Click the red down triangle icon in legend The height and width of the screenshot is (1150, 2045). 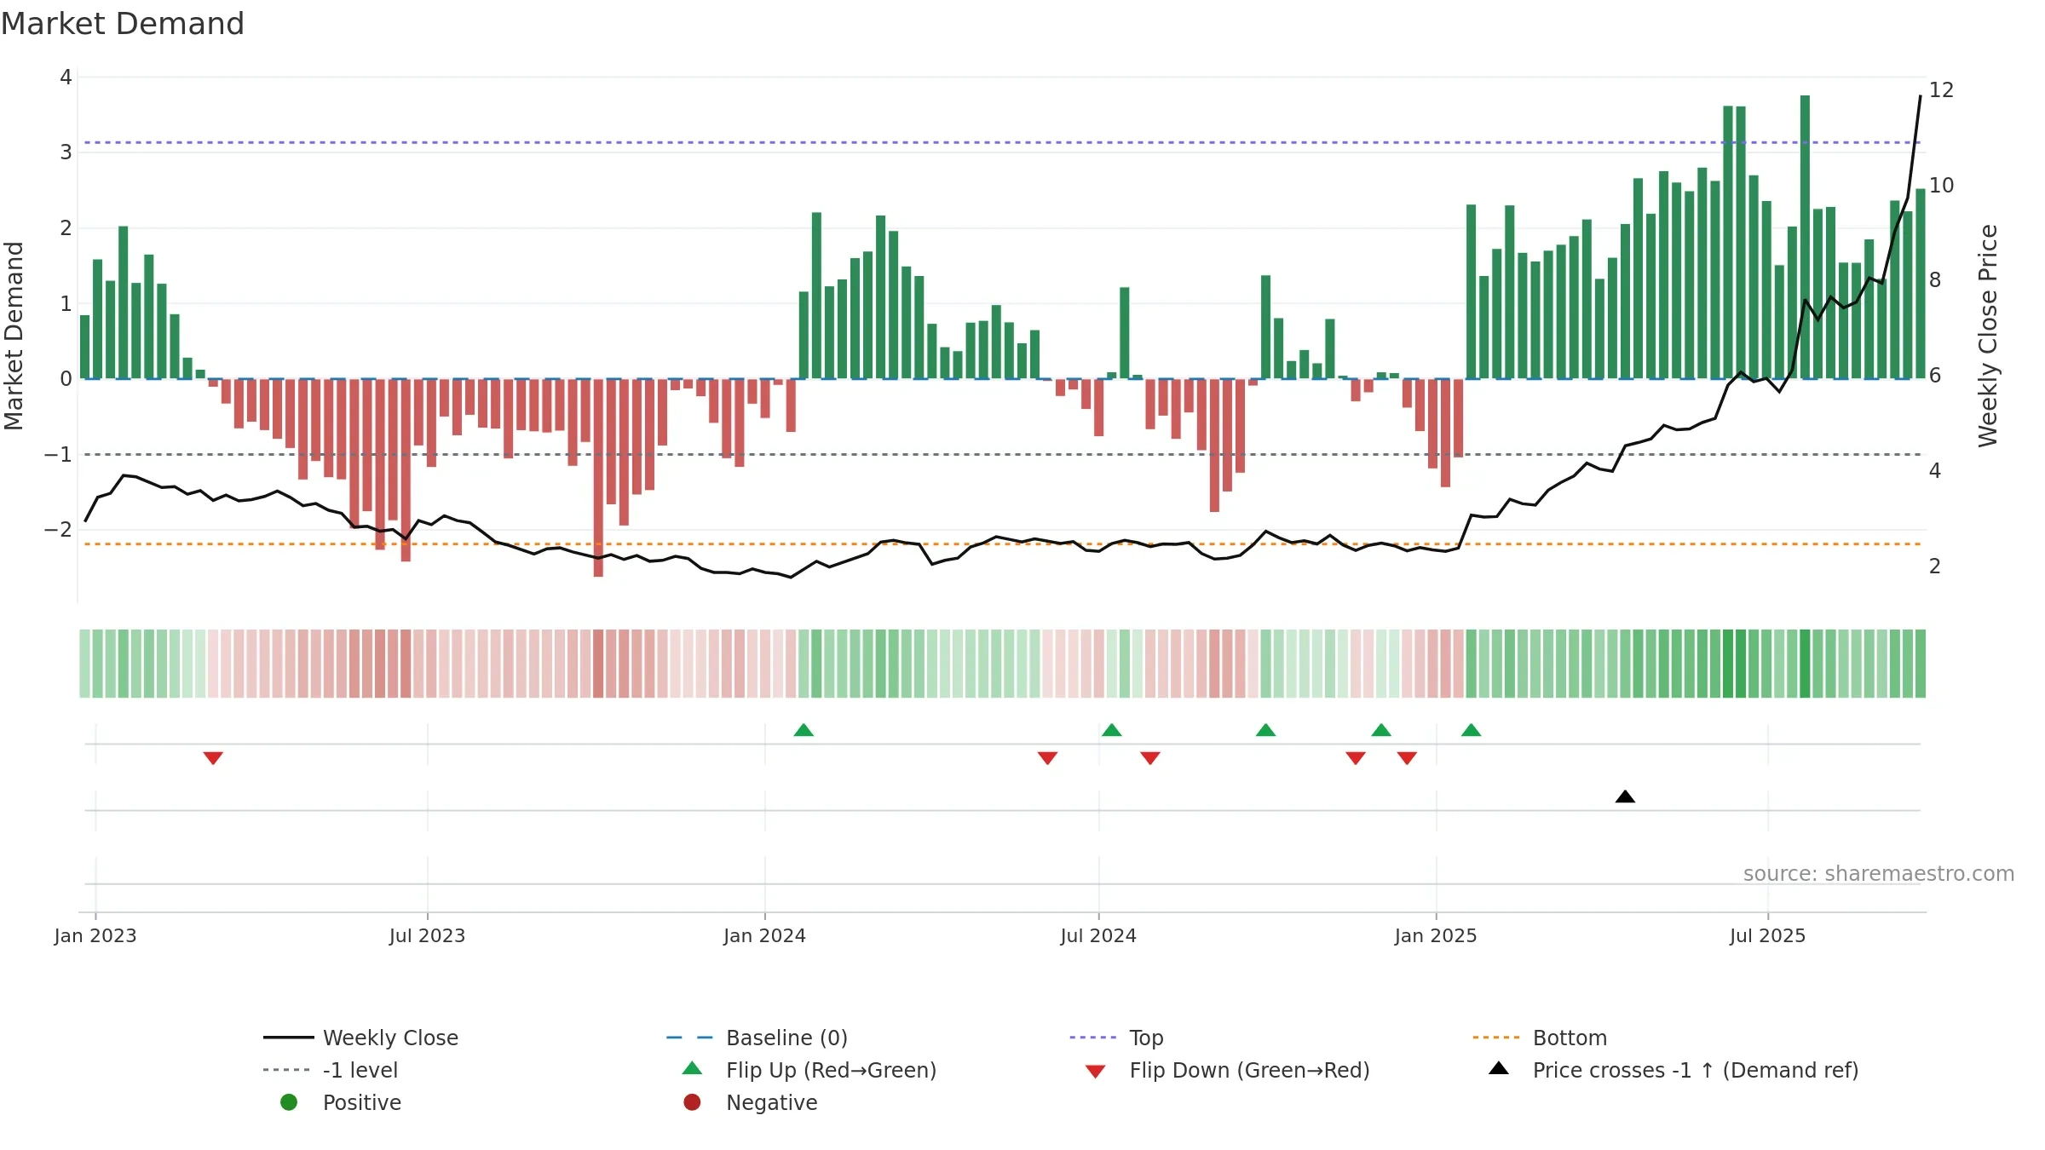(1096, 1072)
